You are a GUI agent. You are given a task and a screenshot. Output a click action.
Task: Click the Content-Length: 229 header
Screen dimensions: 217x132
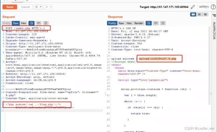(21, 34)
